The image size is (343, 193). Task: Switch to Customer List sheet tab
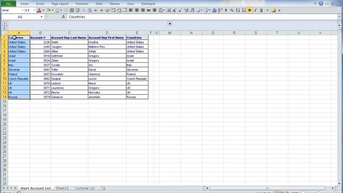click(85, 188)
